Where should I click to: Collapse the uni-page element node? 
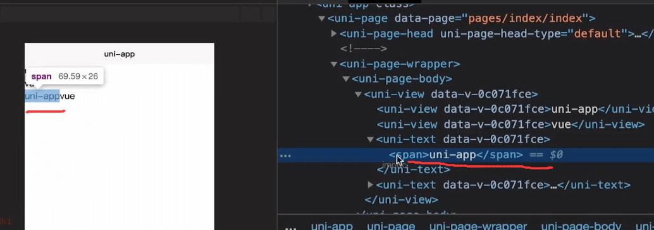point(321,18)
